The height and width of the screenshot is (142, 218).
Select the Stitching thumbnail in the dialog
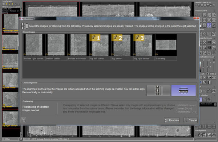(x=166, y=45)
